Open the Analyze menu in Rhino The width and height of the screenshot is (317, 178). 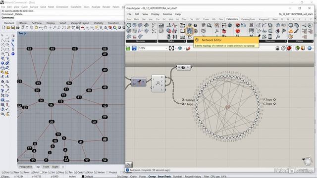(x=96, y=7)
